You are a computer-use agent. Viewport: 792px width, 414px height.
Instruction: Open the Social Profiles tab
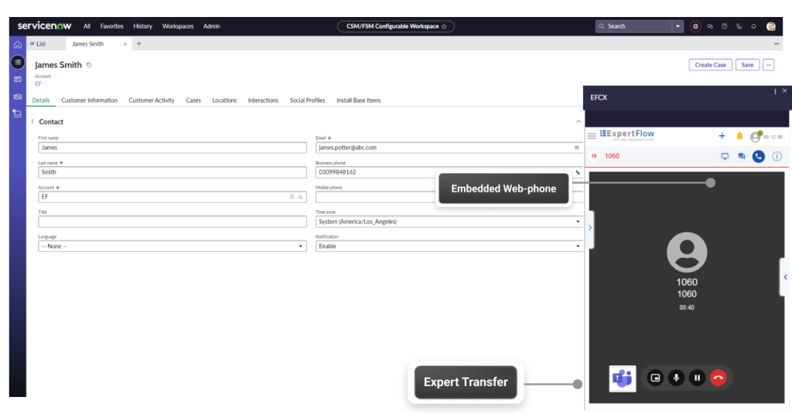click(307, 100)
